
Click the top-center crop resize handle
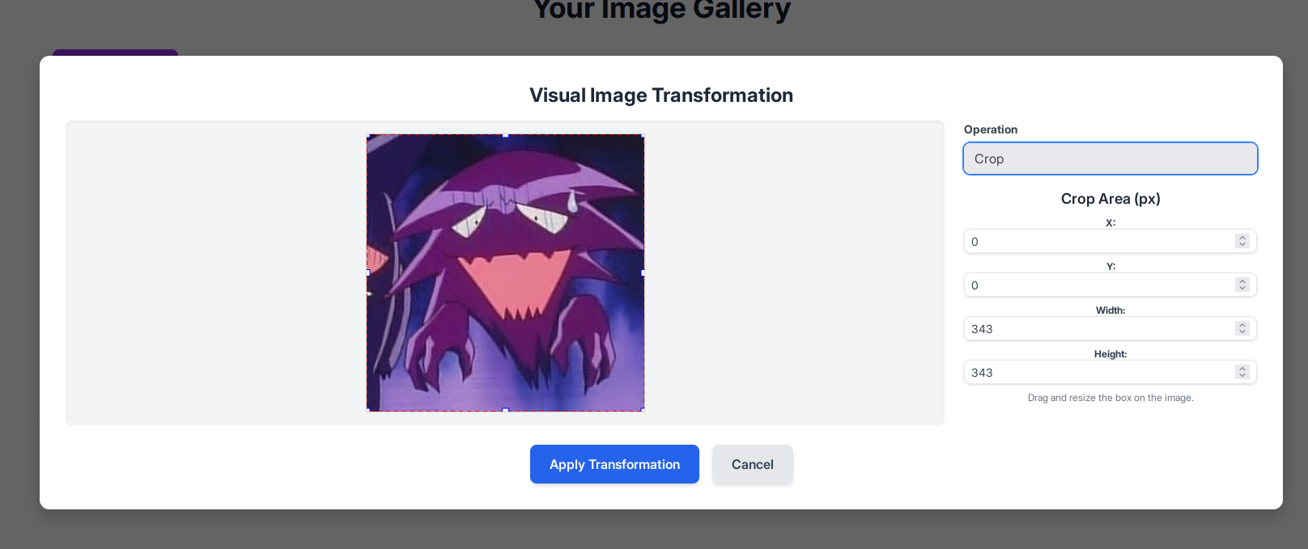tap(506, 135)
